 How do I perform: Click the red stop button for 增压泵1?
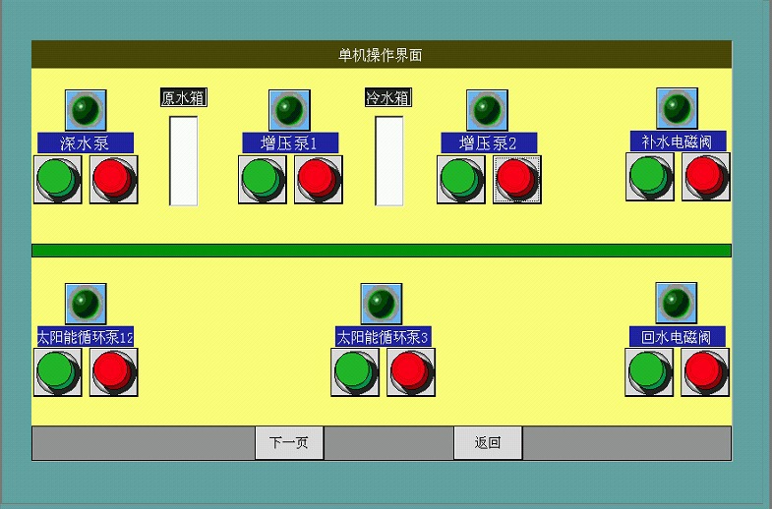pyautogui.click(x=319, y=180)
